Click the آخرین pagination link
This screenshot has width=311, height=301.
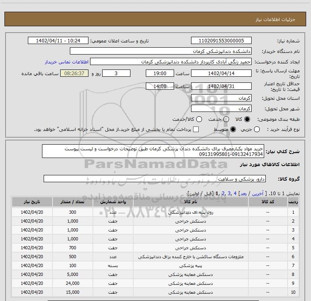click(x=257, y=194)
